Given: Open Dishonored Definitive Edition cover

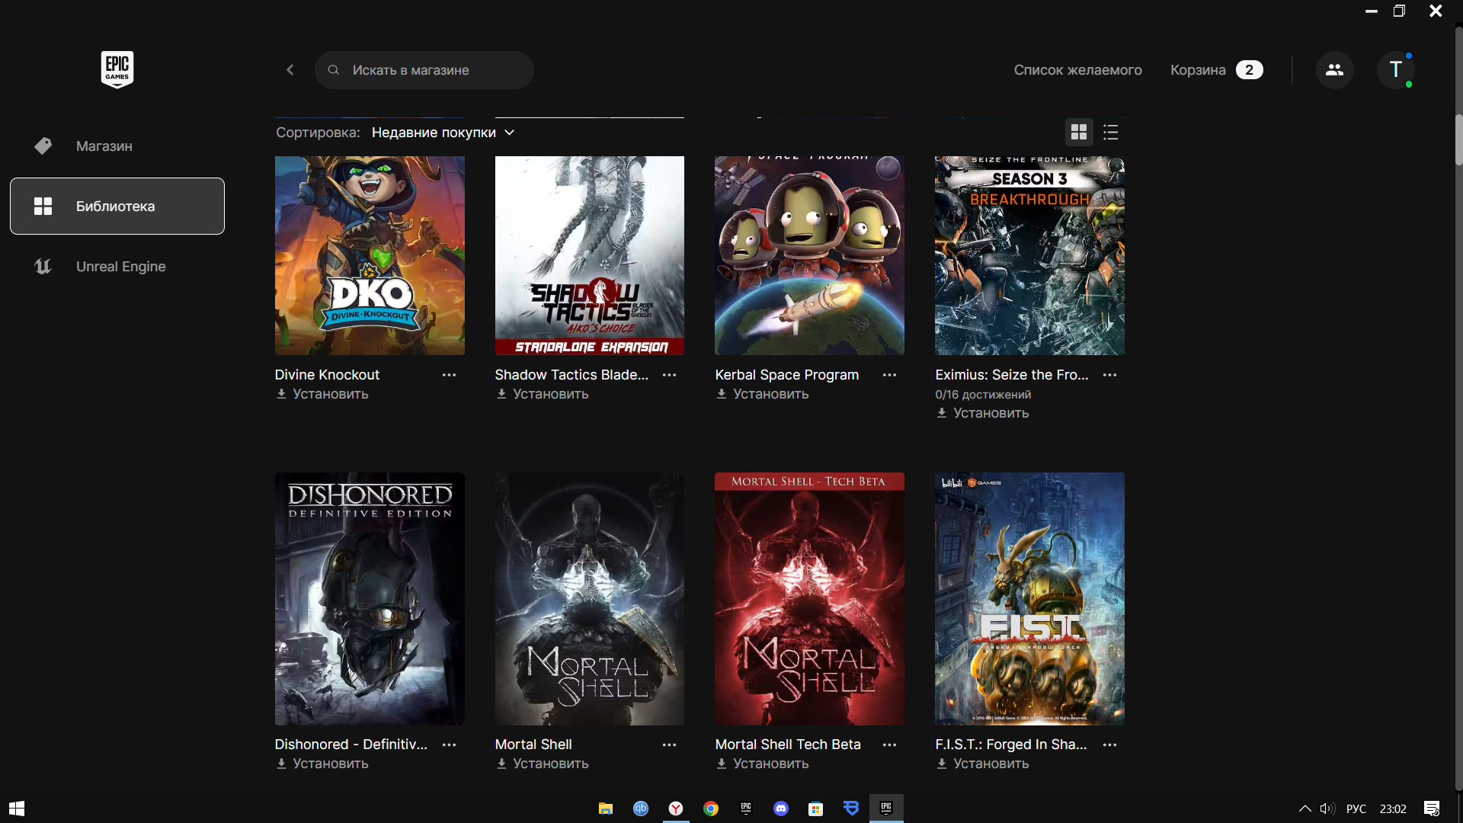Looking at the screenshot, I should 370,599.
